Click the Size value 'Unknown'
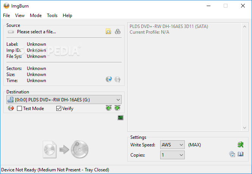Screen dimensions: 252x174 (37, 75)
